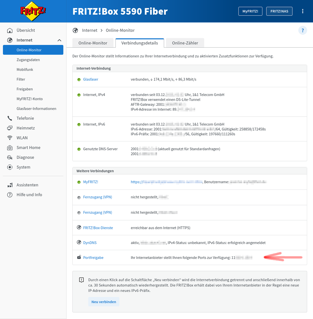The width and height of the screenshot is (313, 319).
Task: Click the 'erreichbar aus dem Internet (HTTPS)' text
Action: [x=160, y=228]
